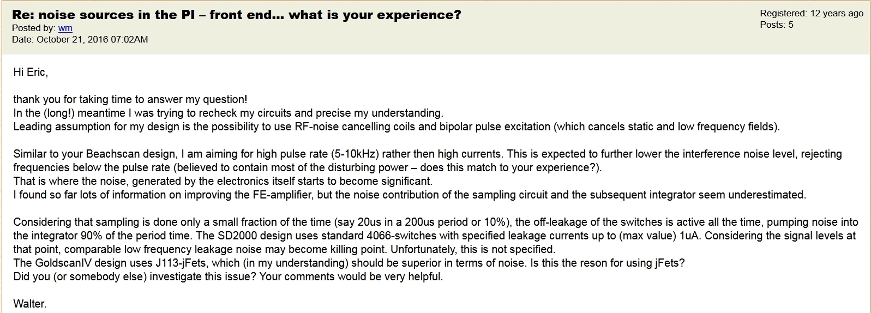
Task: Click the line starting 'That is where the noise'
Action: [x=223, y=181]
